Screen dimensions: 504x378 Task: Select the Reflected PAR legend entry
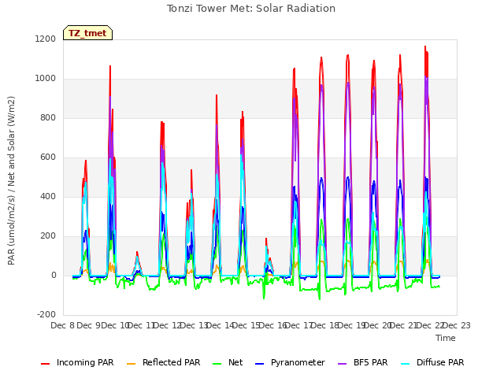pos(163,362)
